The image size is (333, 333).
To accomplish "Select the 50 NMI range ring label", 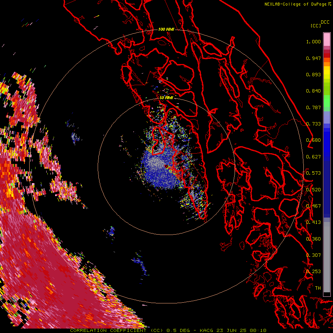I will [166, 98].
